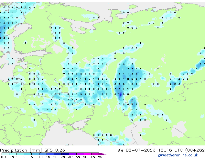Image resolution: width=205 pixels, height=158 pixels.
Task: Click the 25–30 mm navy swatch
Action: click(x=65, y=154)
